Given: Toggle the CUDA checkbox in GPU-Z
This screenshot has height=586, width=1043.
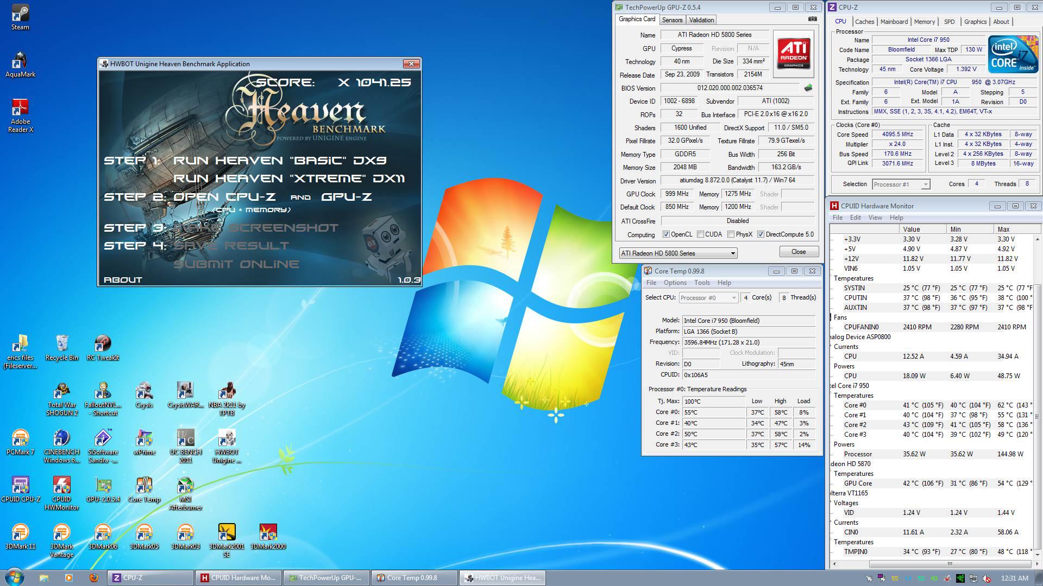Looking at the screenshot, I should click(x=701, y=234).
